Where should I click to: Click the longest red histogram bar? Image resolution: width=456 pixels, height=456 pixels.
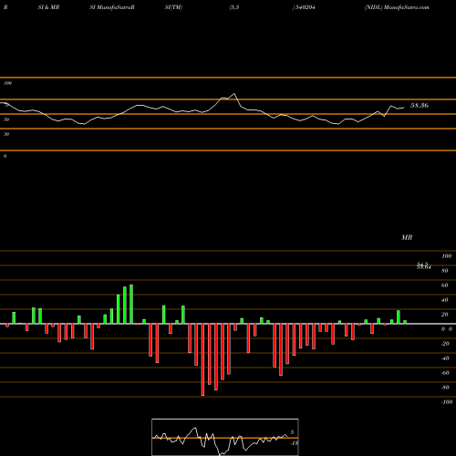click(202, 359)
